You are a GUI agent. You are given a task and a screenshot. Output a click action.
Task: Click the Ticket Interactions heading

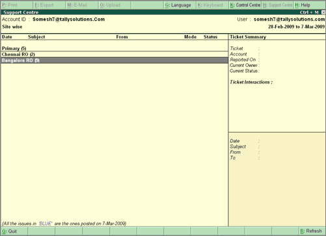pyautogui.click(x=251, y=82)
